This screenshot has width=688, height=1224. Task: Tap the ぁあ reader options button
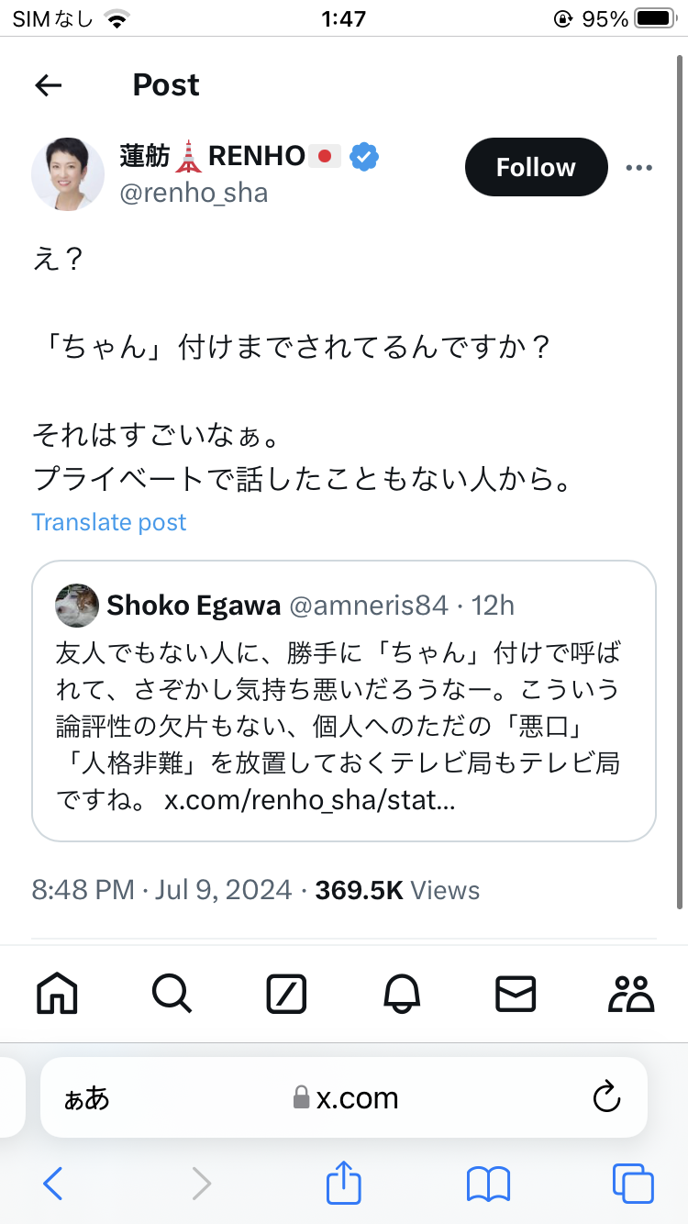tap(86, 1098)
